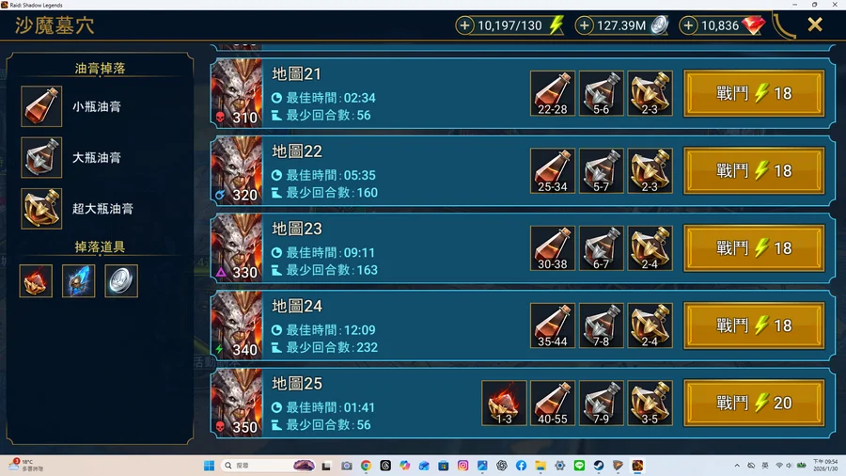The width and height of the screenshot is (846, 476).
Task: Click 地圖23 small potion reward 30-38
Action: point(553,248)
